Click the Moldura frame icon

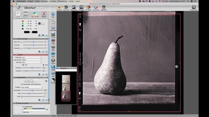tap(44, 14)
